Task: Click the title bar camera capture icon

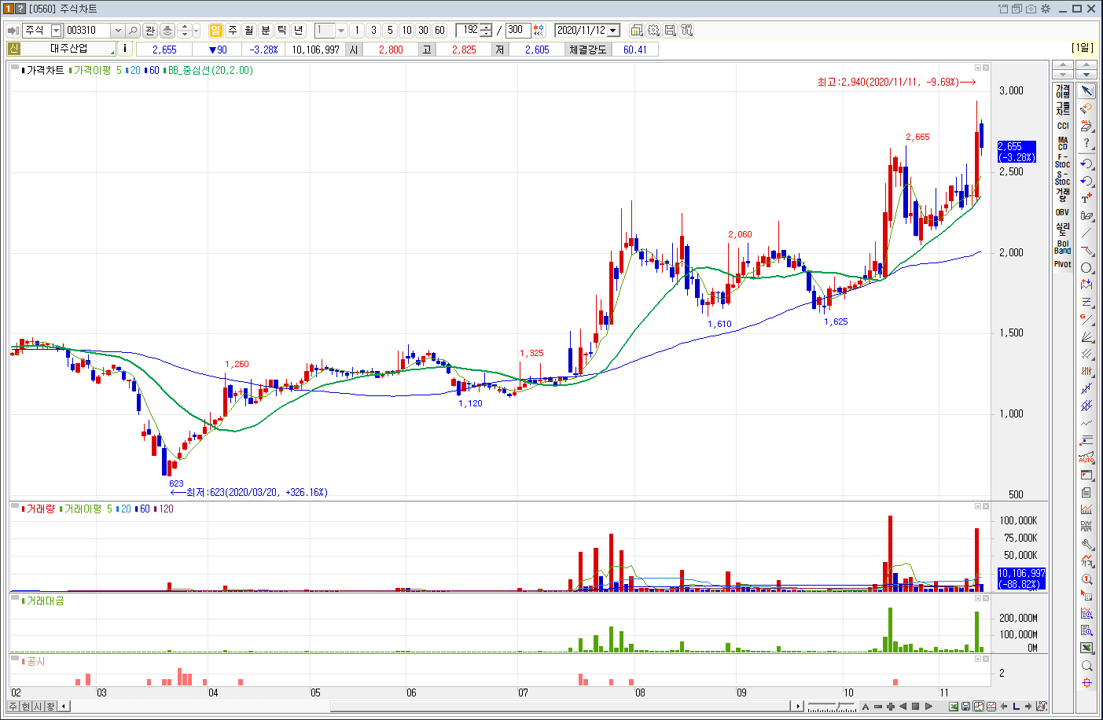Action: coord(1031,9)
